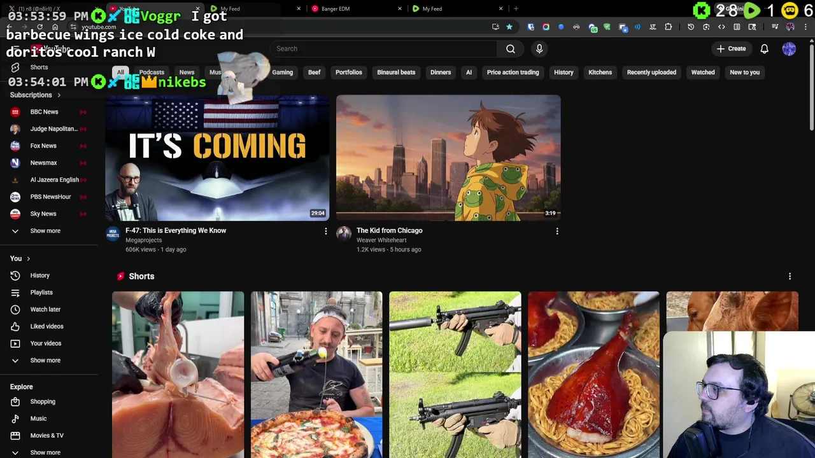Viewport: 815px width, 458px height.
Task: Expand the Subscriptions section chevron
Action: tap(59, 95)
